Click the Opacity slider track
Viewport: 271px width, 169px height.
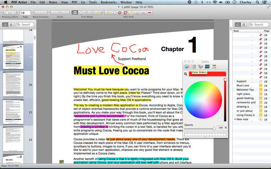pos(200,128)
